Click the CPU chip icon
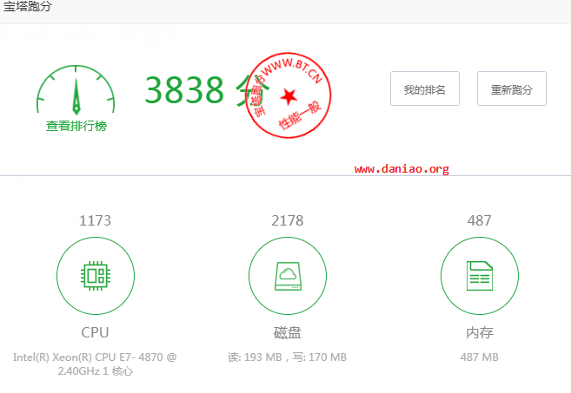Viewport: 571px width, 393px height. (96, 276)
